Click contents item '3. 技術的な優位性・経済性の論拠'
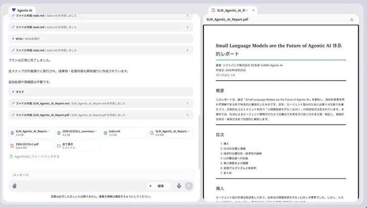Screen dimensions: 367x208 [x=241, y=154]
